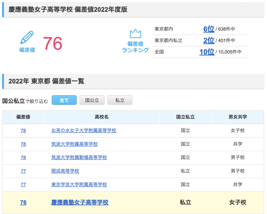Open the 6位 Tokyo ranking link
The image size is (267, 214).
pyautogui.click(x=209, y=29)
